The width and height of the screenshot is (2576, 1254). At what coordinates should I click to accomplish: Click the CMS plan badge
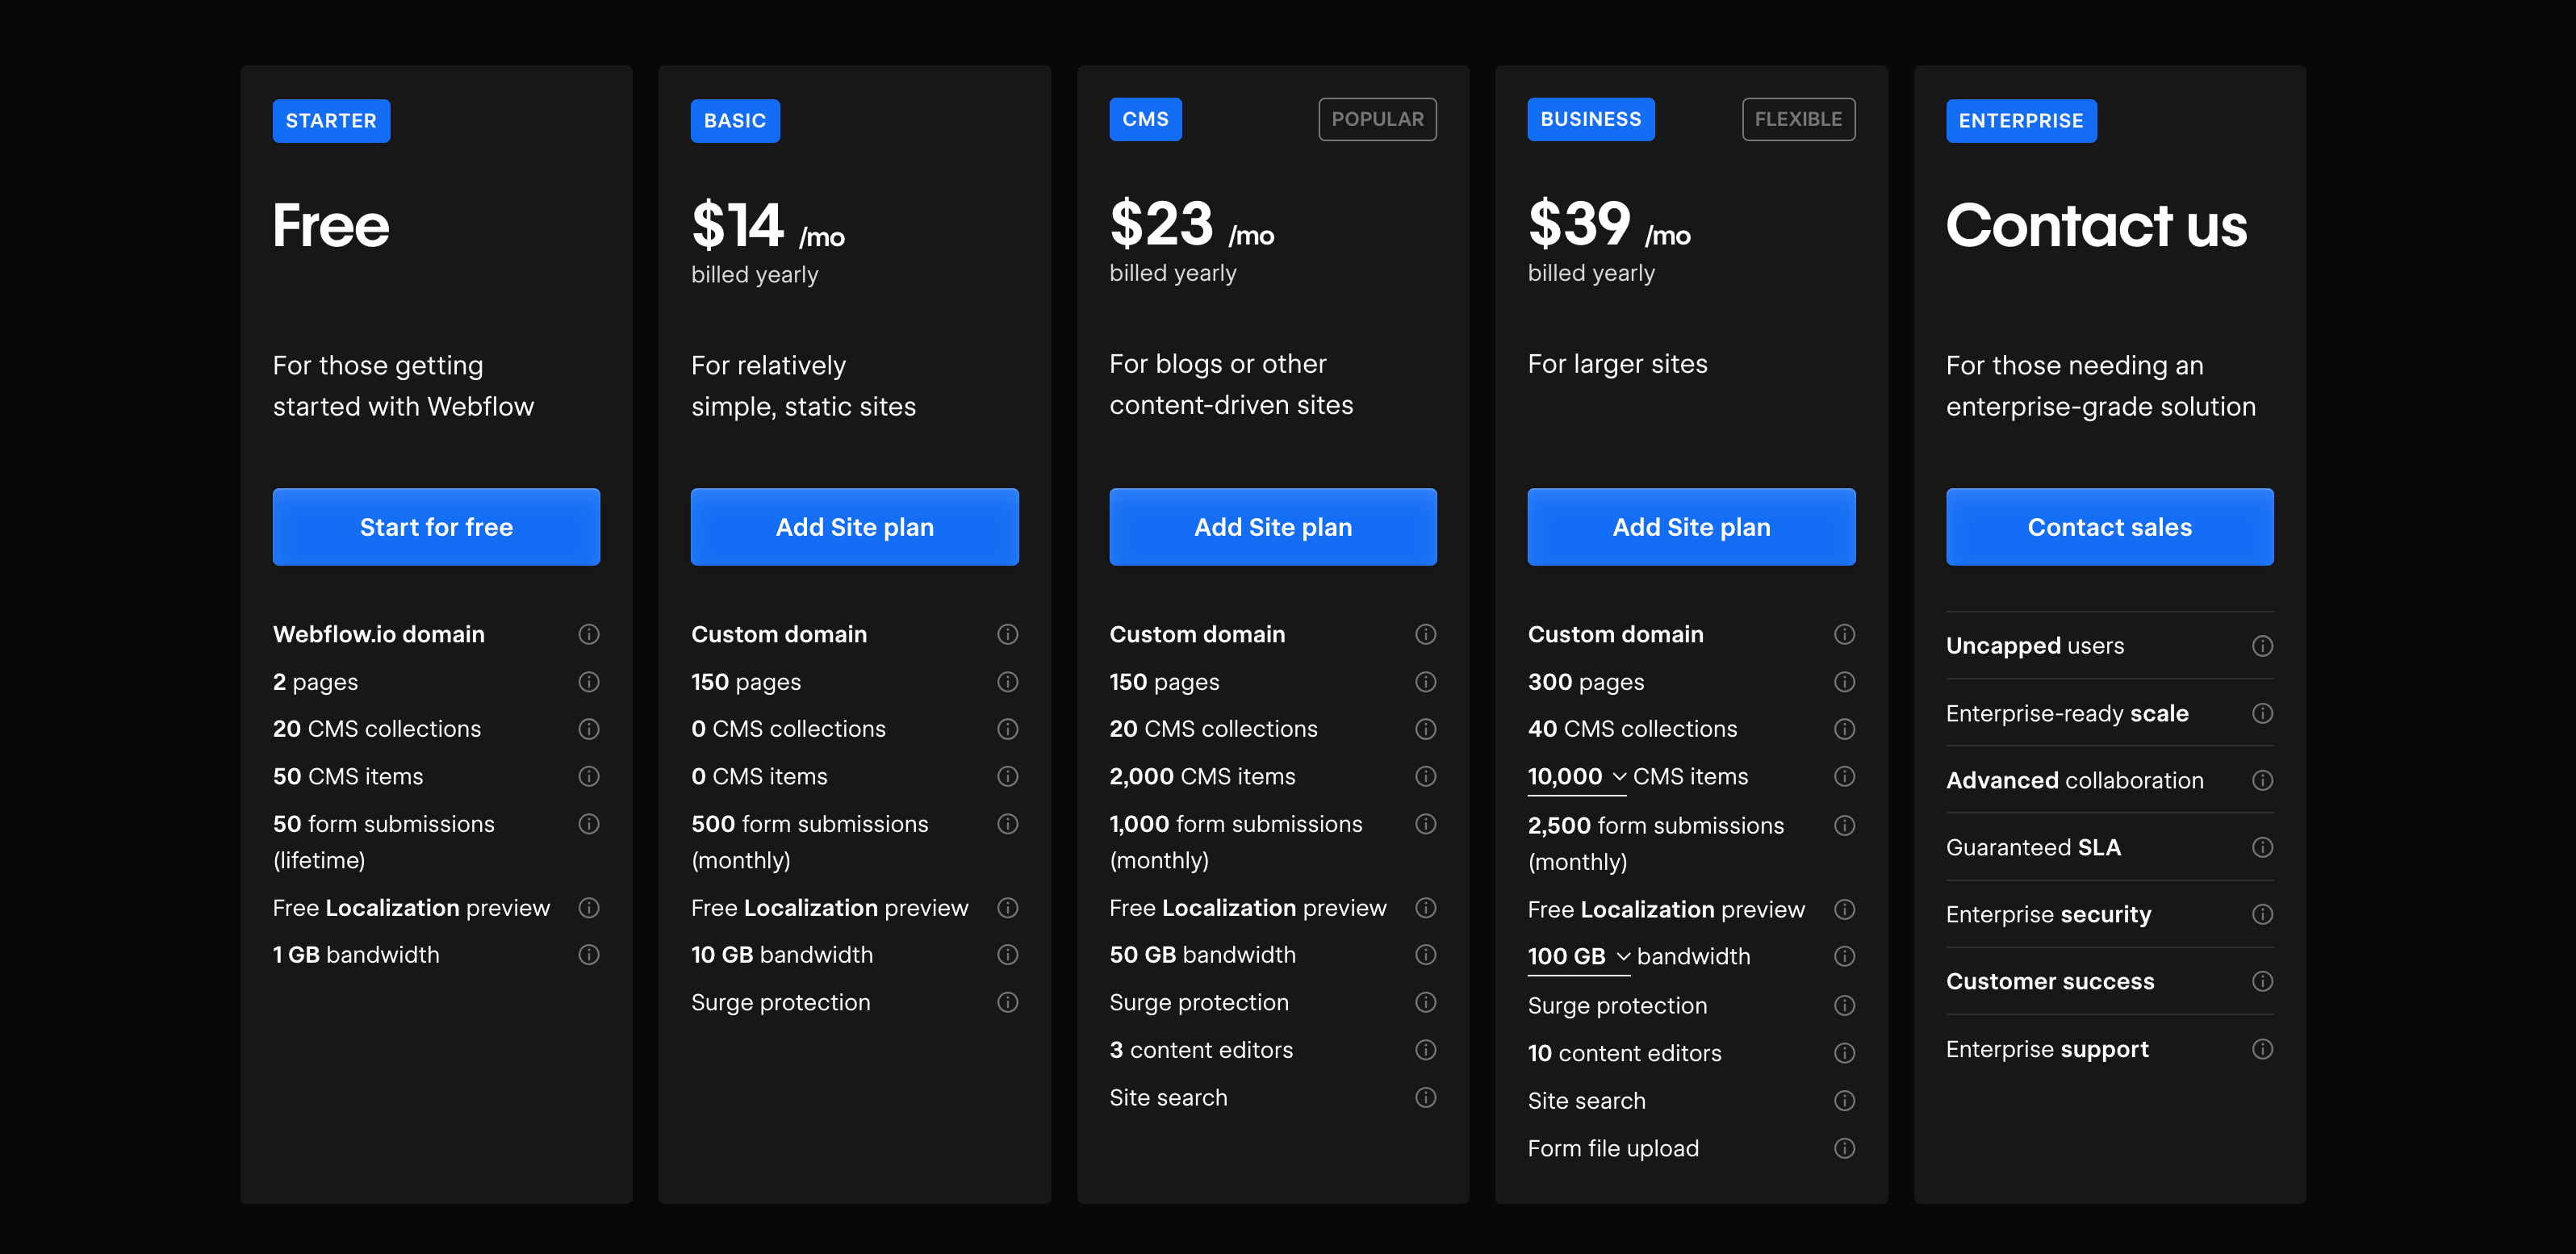click(1145, 119)
